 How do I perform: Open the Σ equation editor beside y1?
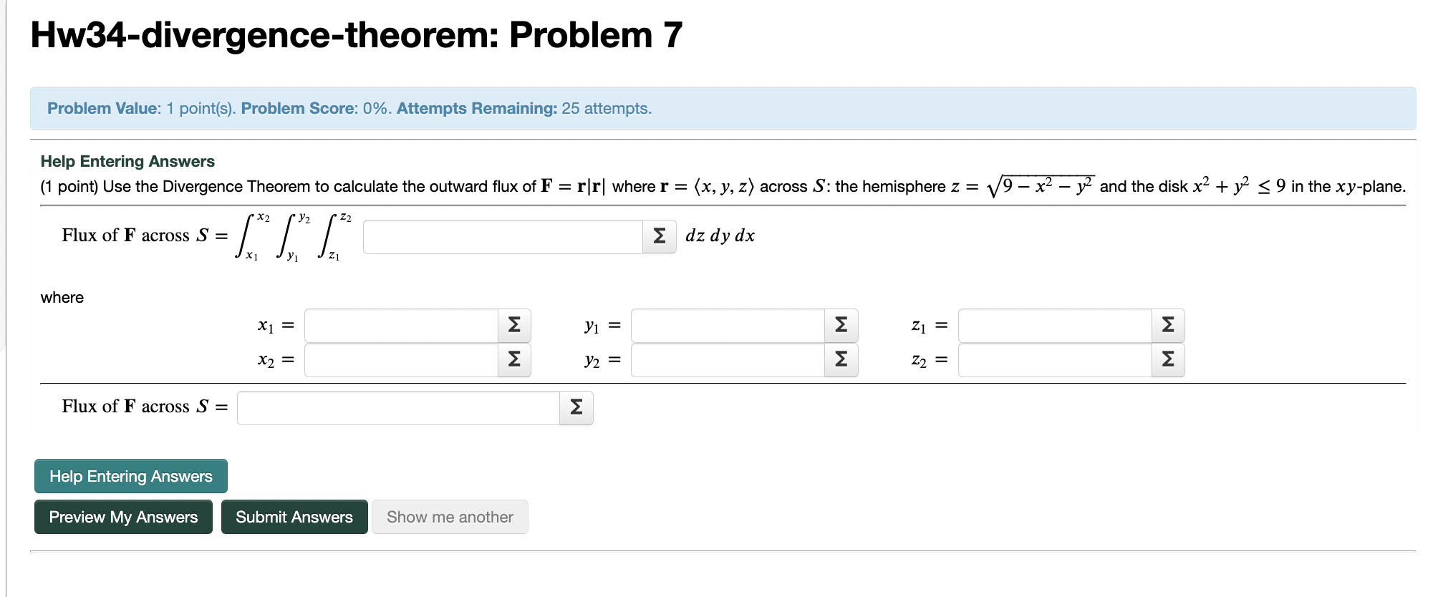tap(839, 326)
